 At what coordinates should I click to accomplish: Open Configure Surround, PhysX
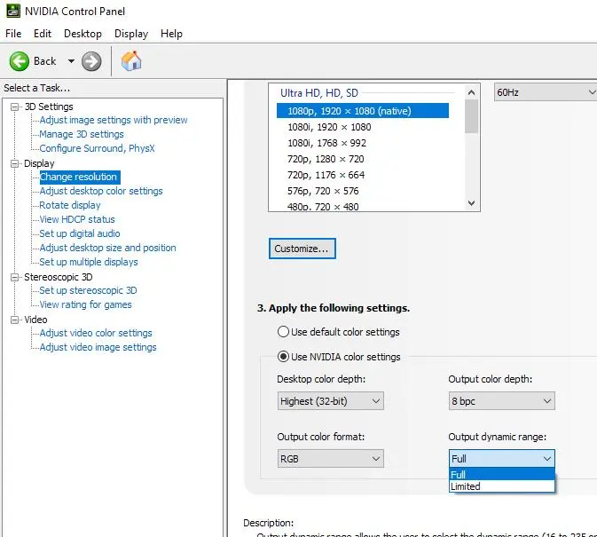pos(97,148)
